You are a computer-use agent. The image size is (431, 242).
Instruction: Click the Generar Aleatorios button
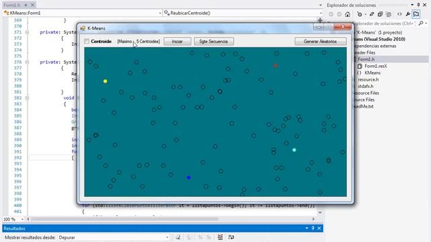320,42
